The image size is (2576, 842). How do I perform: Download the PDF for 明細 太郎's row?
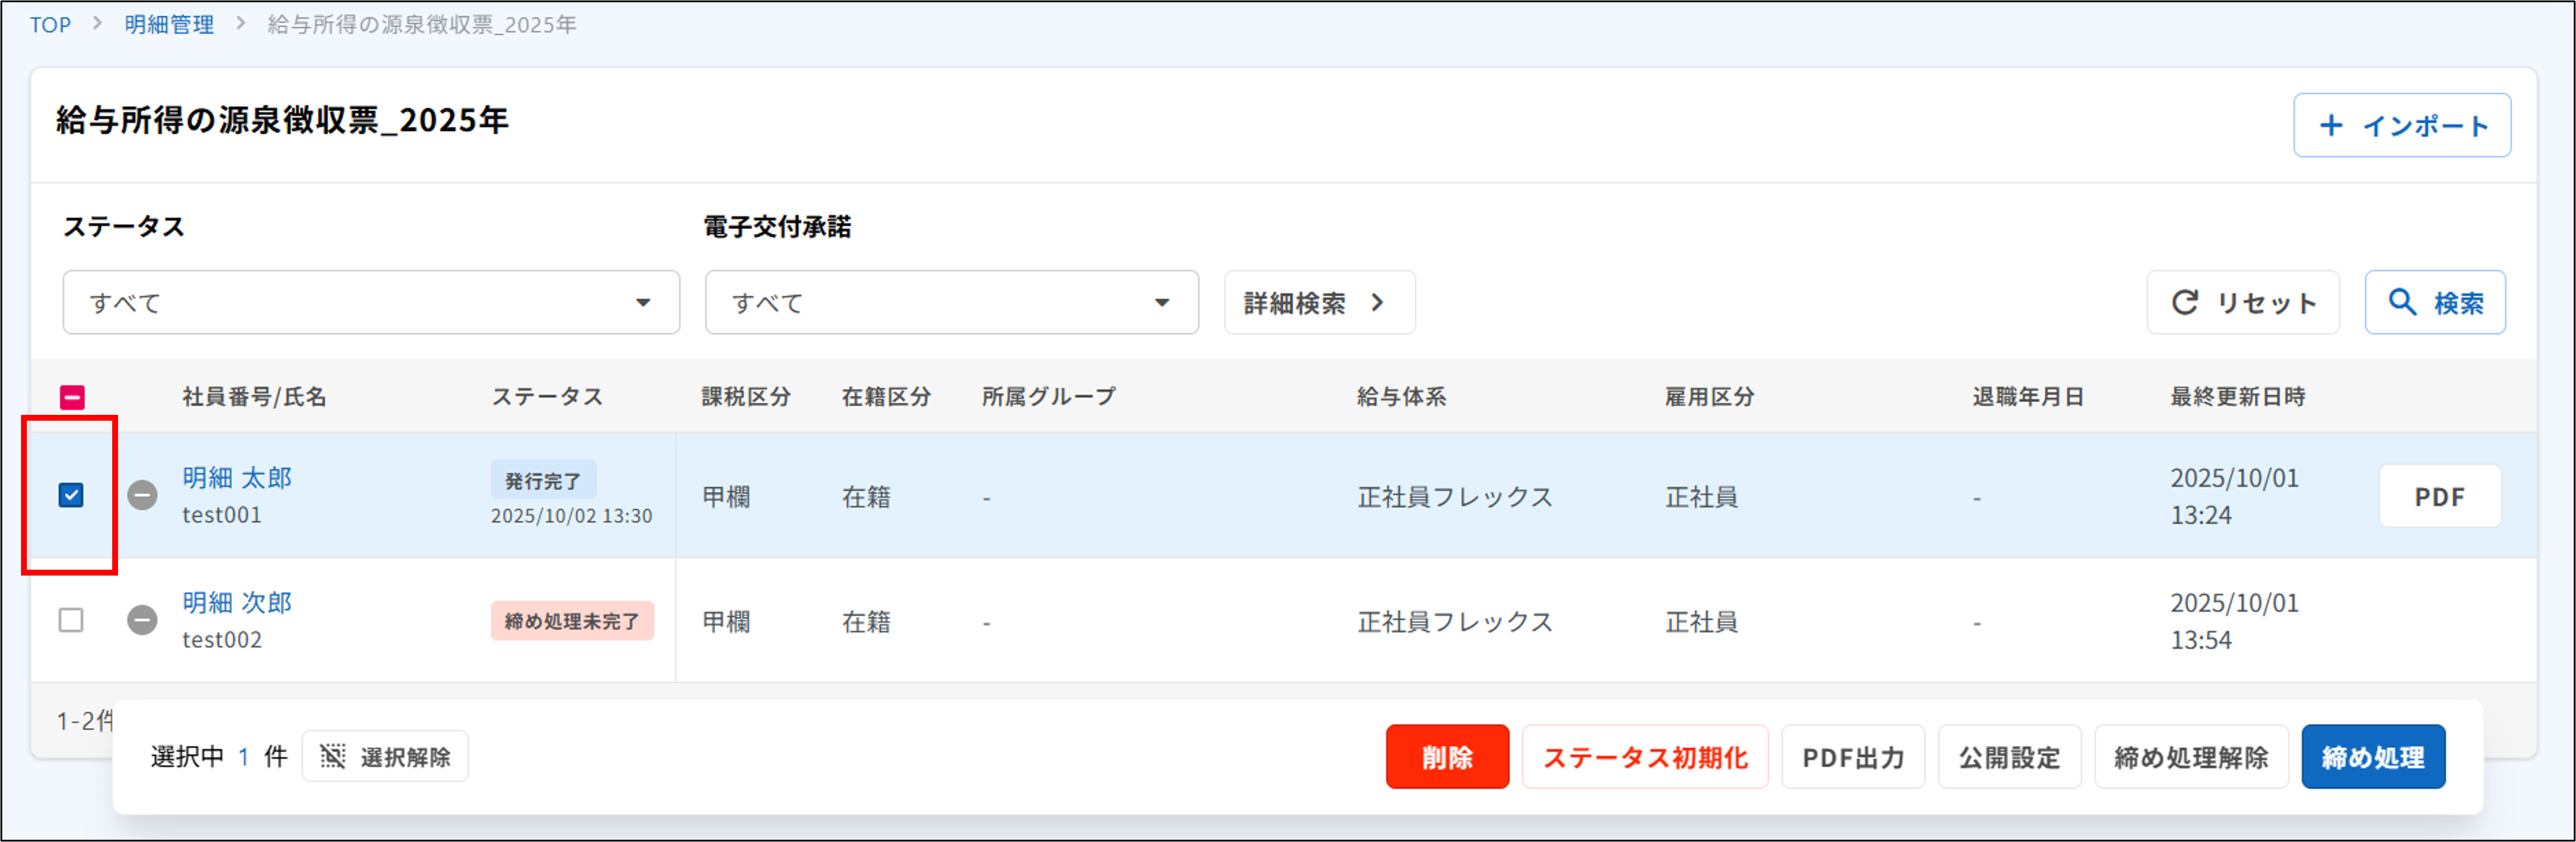2440,495
